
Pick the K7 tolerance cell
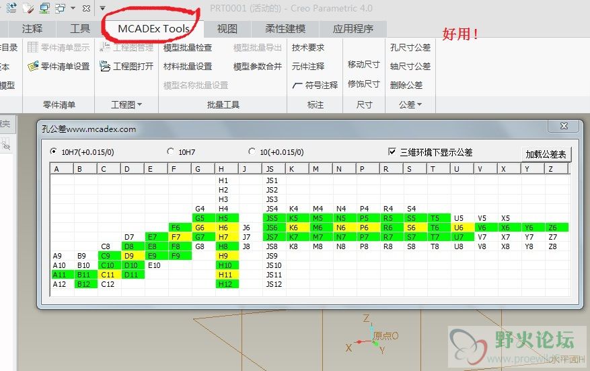pyautogui.click(x=297, y=237)
